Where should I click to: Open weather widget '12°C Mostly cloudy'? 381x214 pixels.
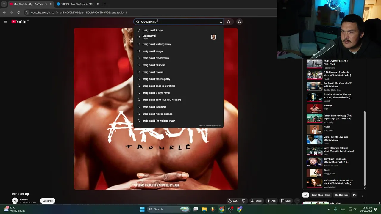(x=14, y=209)
